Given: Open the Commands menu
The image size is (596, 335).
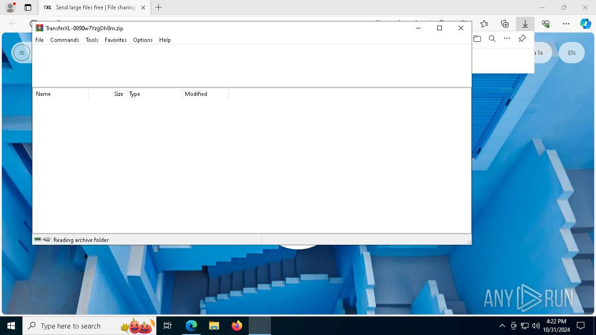Looking at the screenshot, I should coord(65,40).
